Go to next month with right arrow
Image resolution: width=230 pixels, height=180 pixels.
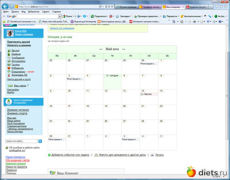point(123,49)
